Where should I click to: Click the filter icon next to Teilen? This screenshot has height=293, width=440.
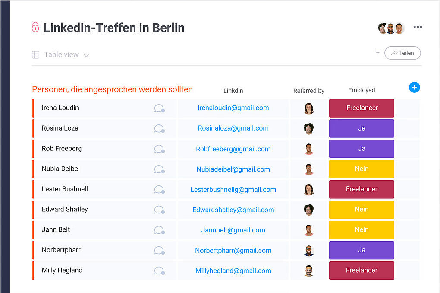[x=378, y=53]
